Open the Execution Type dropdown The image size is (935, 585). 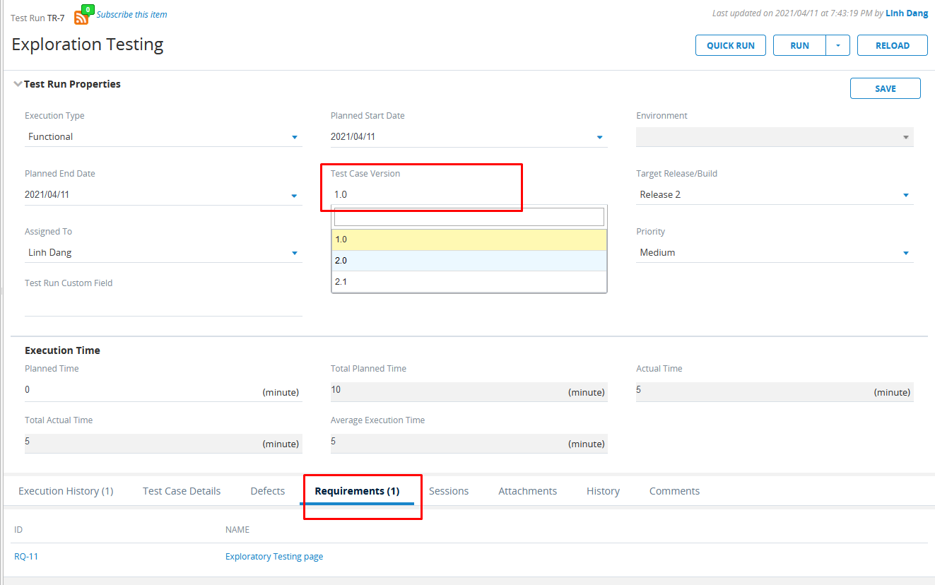pos(295,137)
